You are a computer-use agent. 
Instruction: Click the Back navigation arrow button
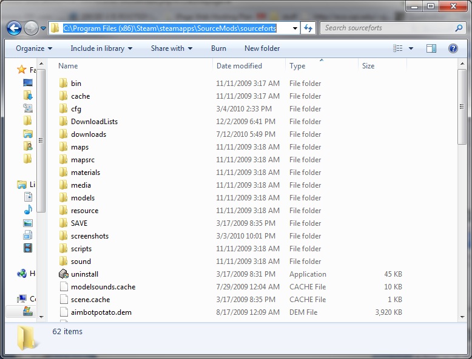pos(14,28)
